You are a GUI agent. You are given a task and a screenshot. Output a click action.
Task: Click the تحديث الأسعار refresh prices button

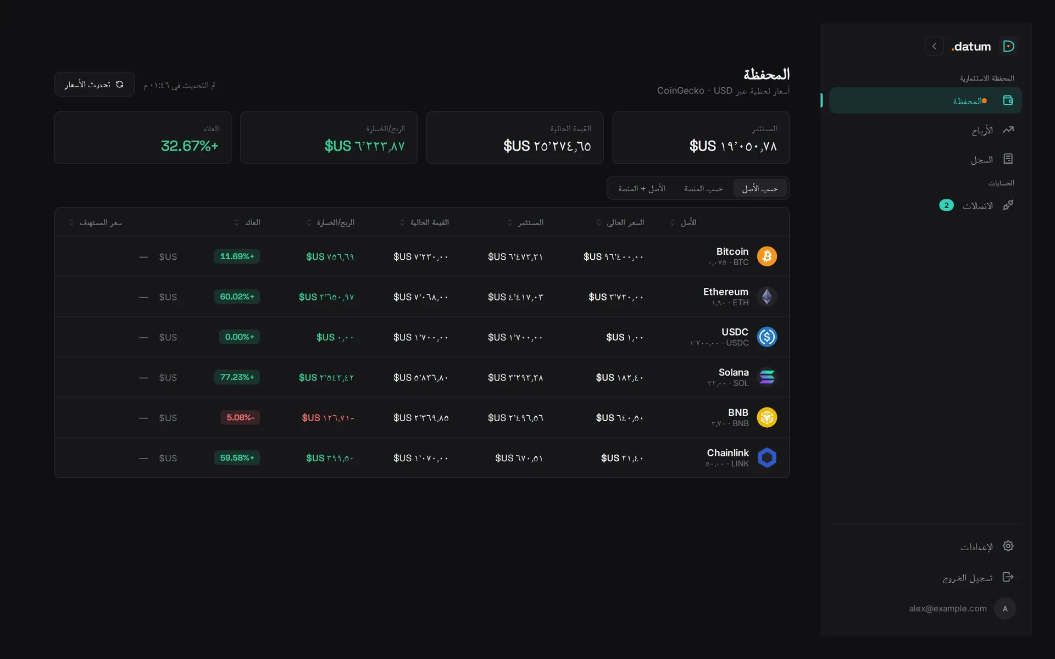pyautogui.click(x=94, y=85)
